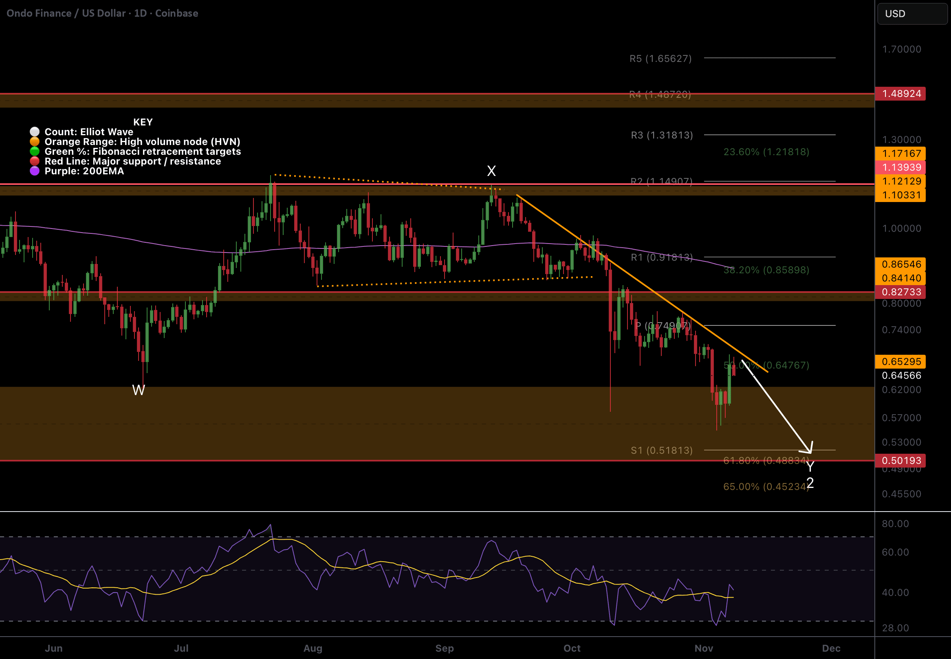Click the Aug label on time axis
Image resolution: width=951 pixels, height=659 pixels.
313,648
